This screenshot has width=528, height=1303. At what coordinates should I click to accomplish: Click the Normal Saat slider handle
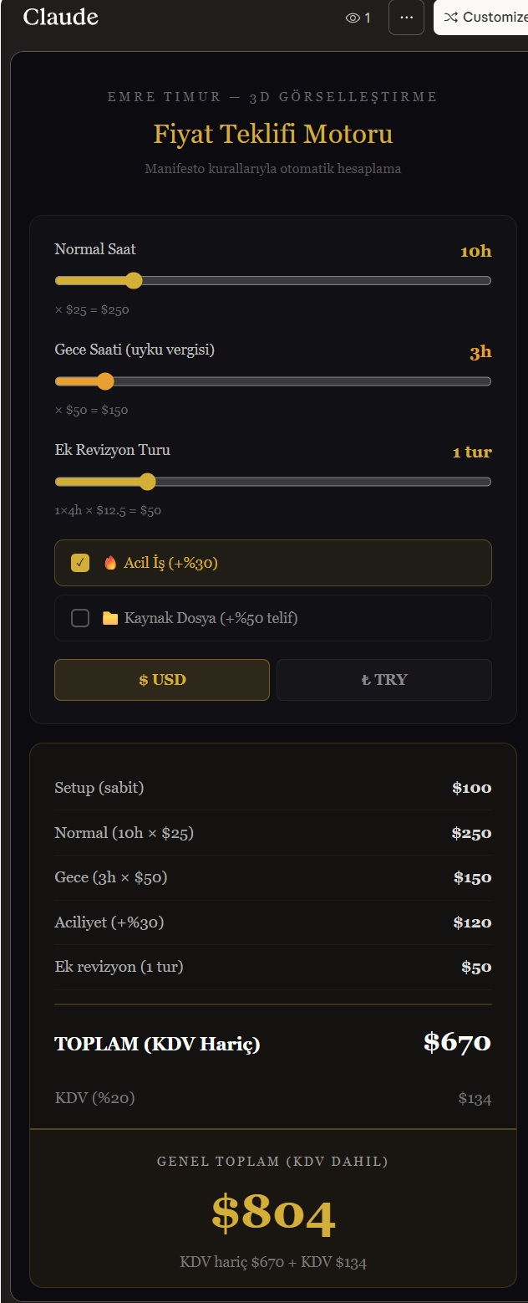(x=133, y=281)
